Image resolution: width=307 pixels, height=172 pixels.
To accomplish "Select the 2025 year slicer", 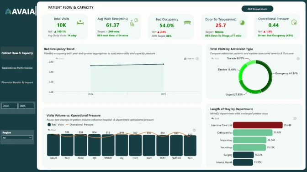I will click(26, 106).
